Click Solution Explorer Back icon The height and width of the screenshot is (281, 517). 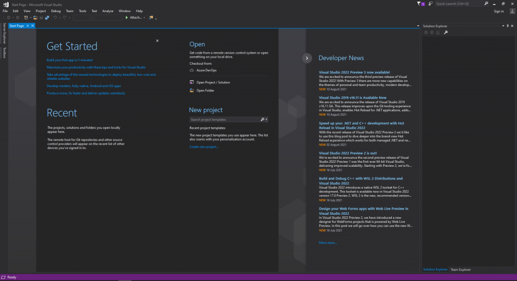(426, 32)
